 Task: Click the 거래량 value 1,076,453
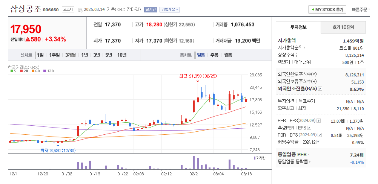[243, 24]
